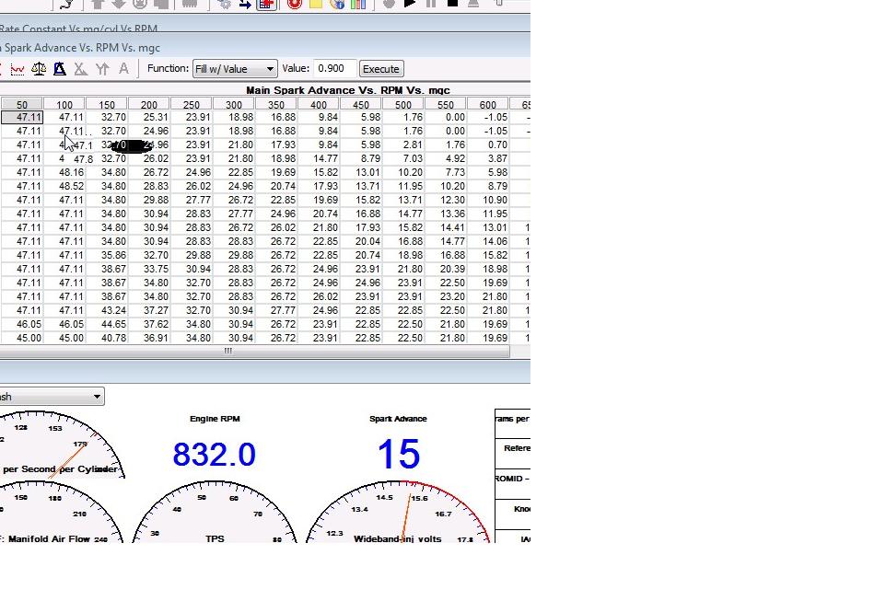Select the cell with value 2.81

(x=403, y=144)
